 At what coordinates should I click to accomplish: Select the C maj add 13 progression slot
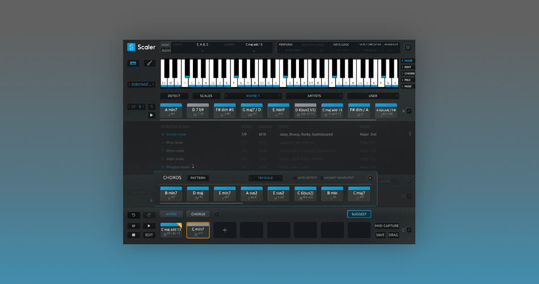171,230
